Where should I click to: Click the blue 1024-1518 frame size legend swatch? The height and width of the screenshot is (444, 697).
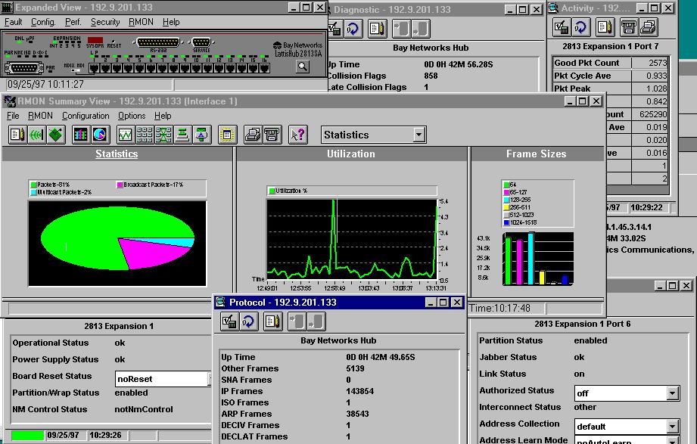(x=506, y=222)
